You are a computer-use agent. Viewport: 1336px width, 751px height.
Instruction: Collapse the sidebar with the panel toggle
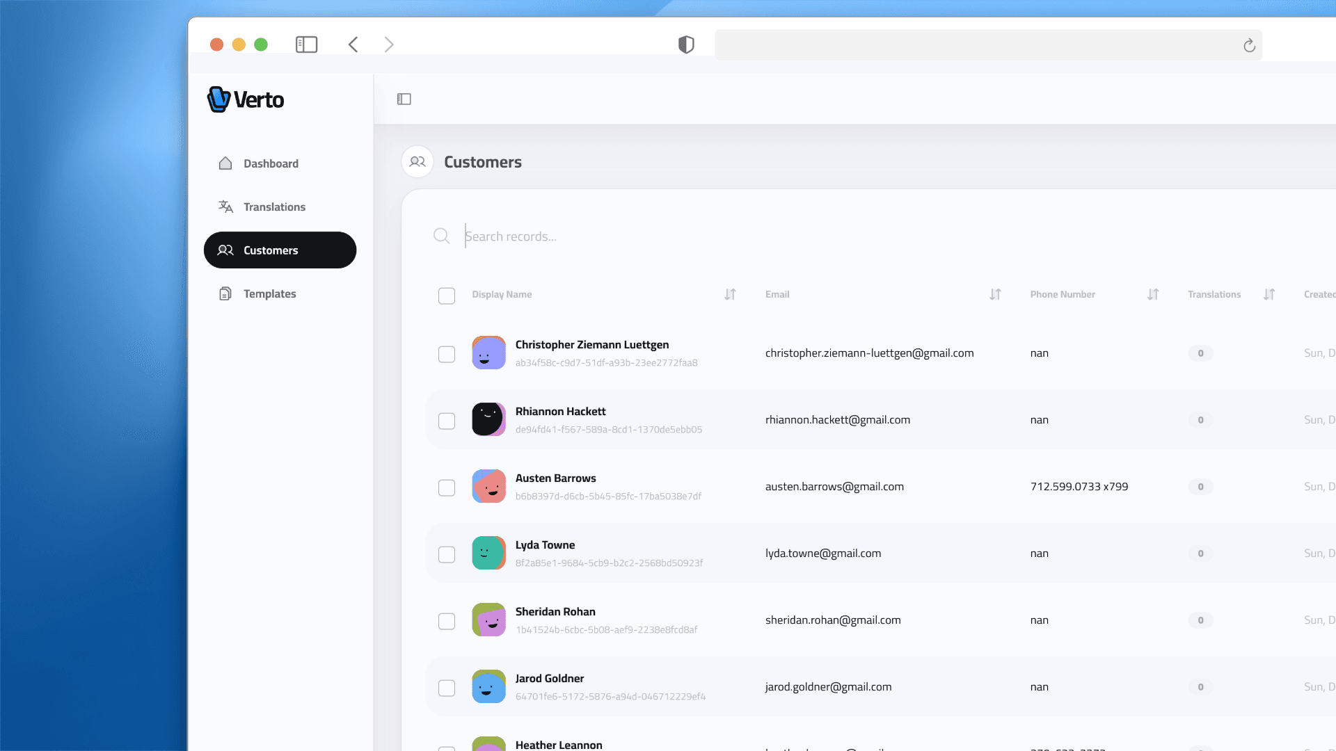coord(404,99)
